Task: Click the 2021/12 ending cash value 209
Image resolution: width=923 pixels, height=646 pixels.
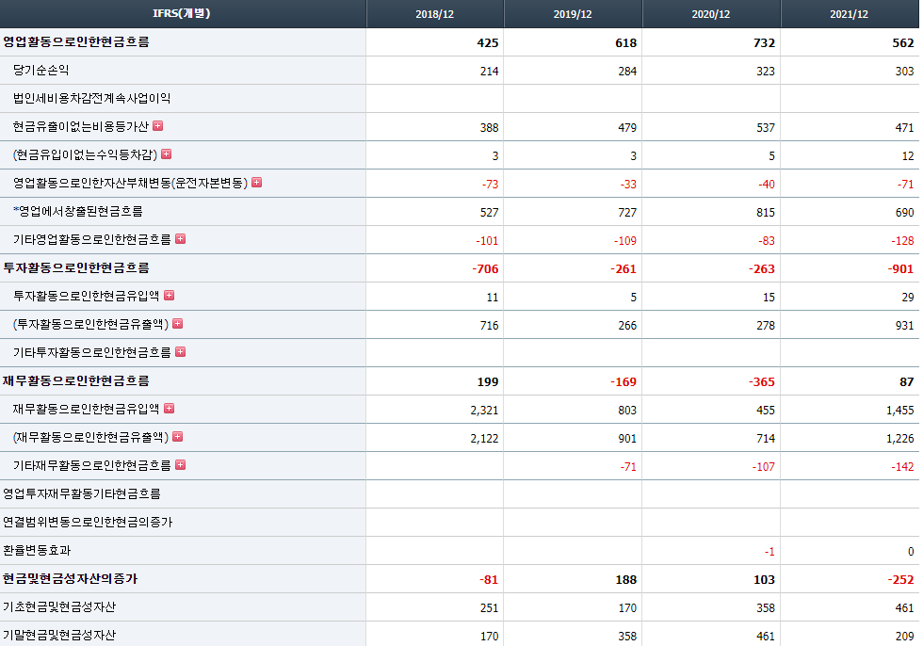Action: click(x=904, y=636)
